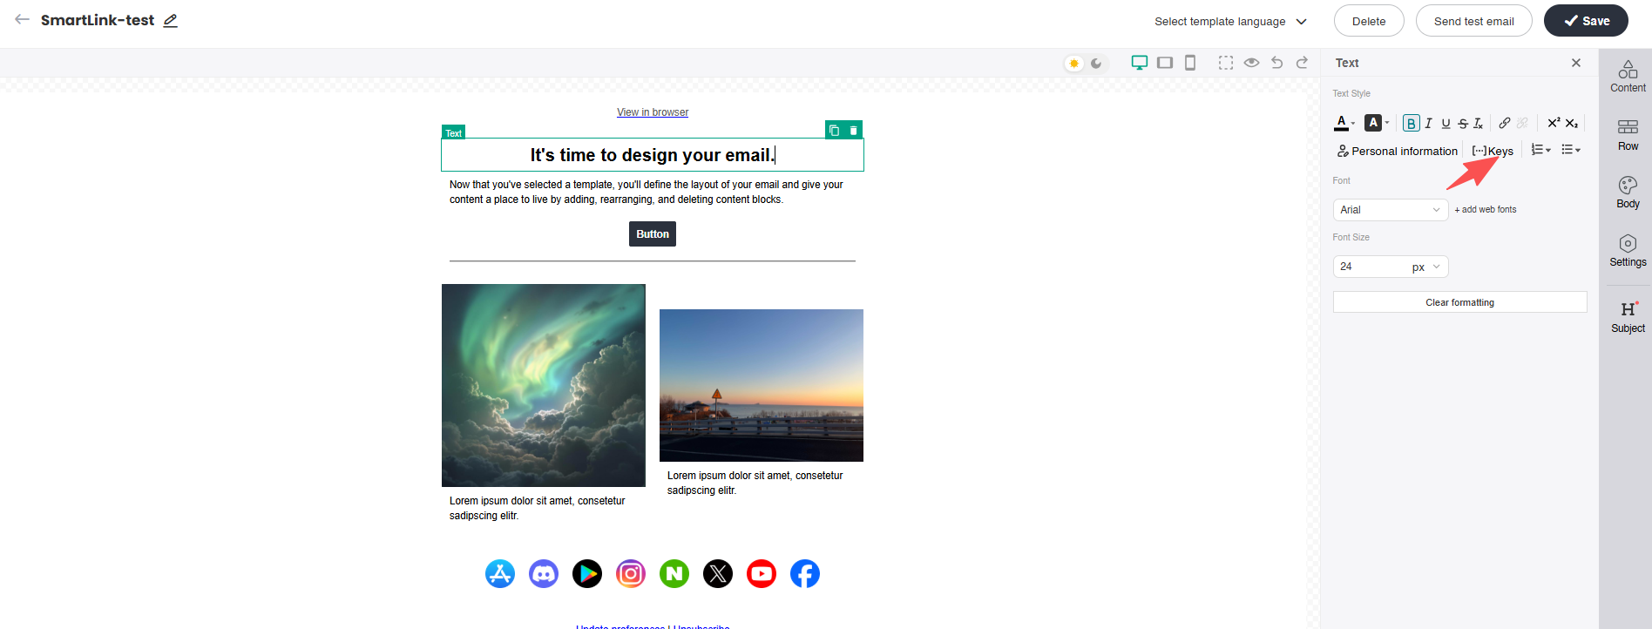Open the text background color picker
The image size is (1652, 629).
(1373, 123)
